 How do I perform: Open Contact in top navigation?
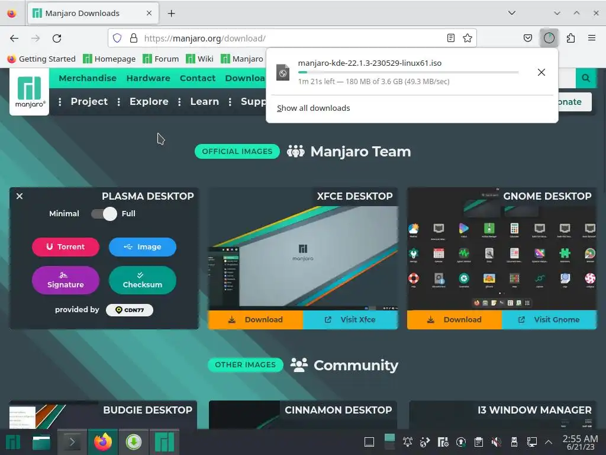198,78
